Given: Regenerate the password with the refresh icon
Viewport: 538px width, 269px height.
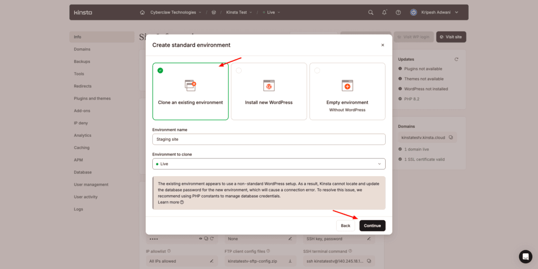Looking at the screenshot, I should click(212, 239).
